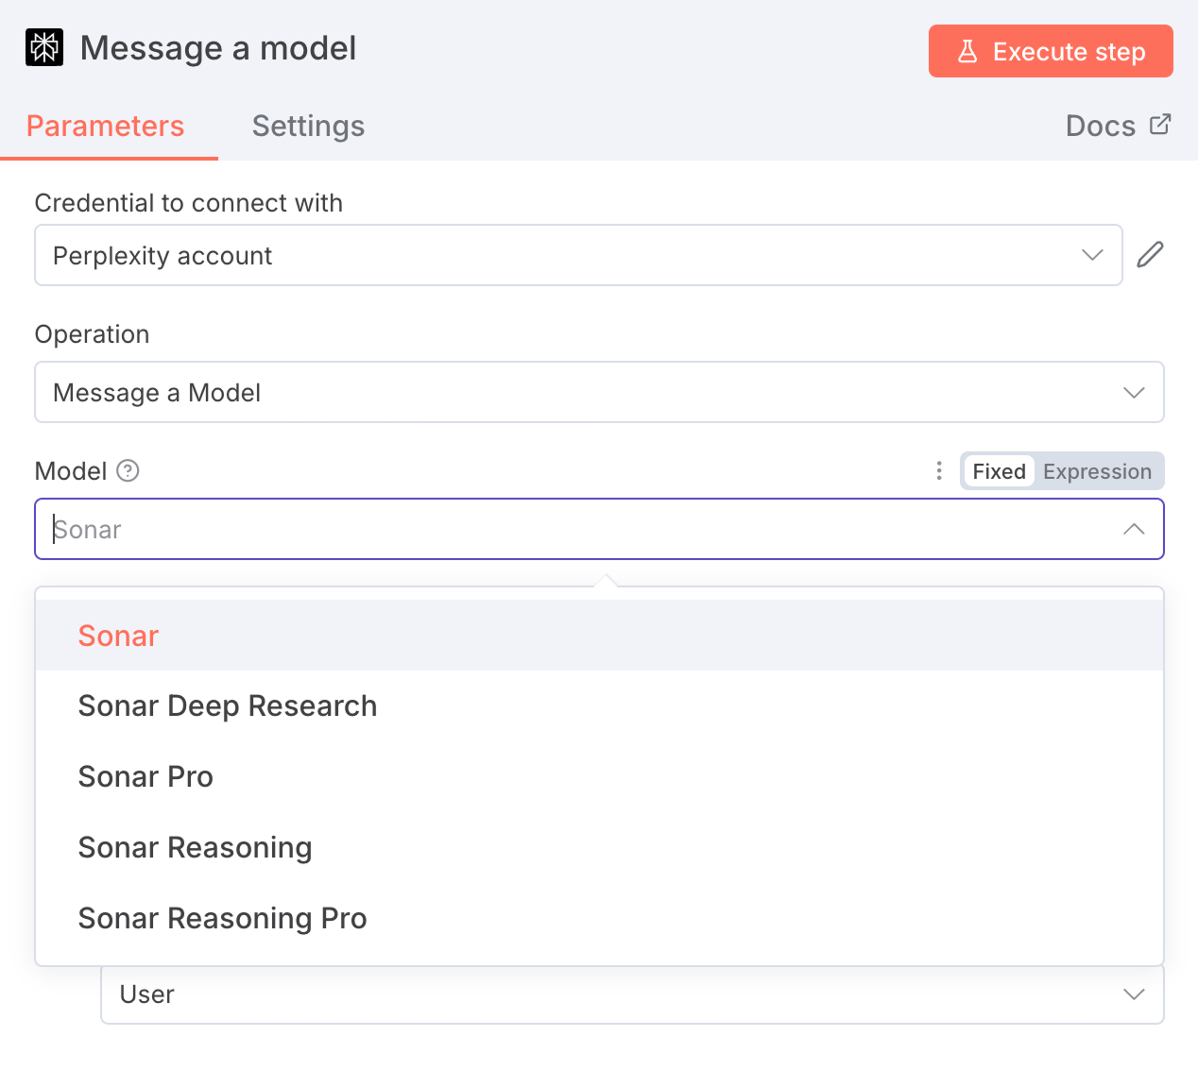The width and height of the screenshot is (1198, 1070).
Task: Collapse the Model options list via the chevron
Action: click(x=1134, y=529)
